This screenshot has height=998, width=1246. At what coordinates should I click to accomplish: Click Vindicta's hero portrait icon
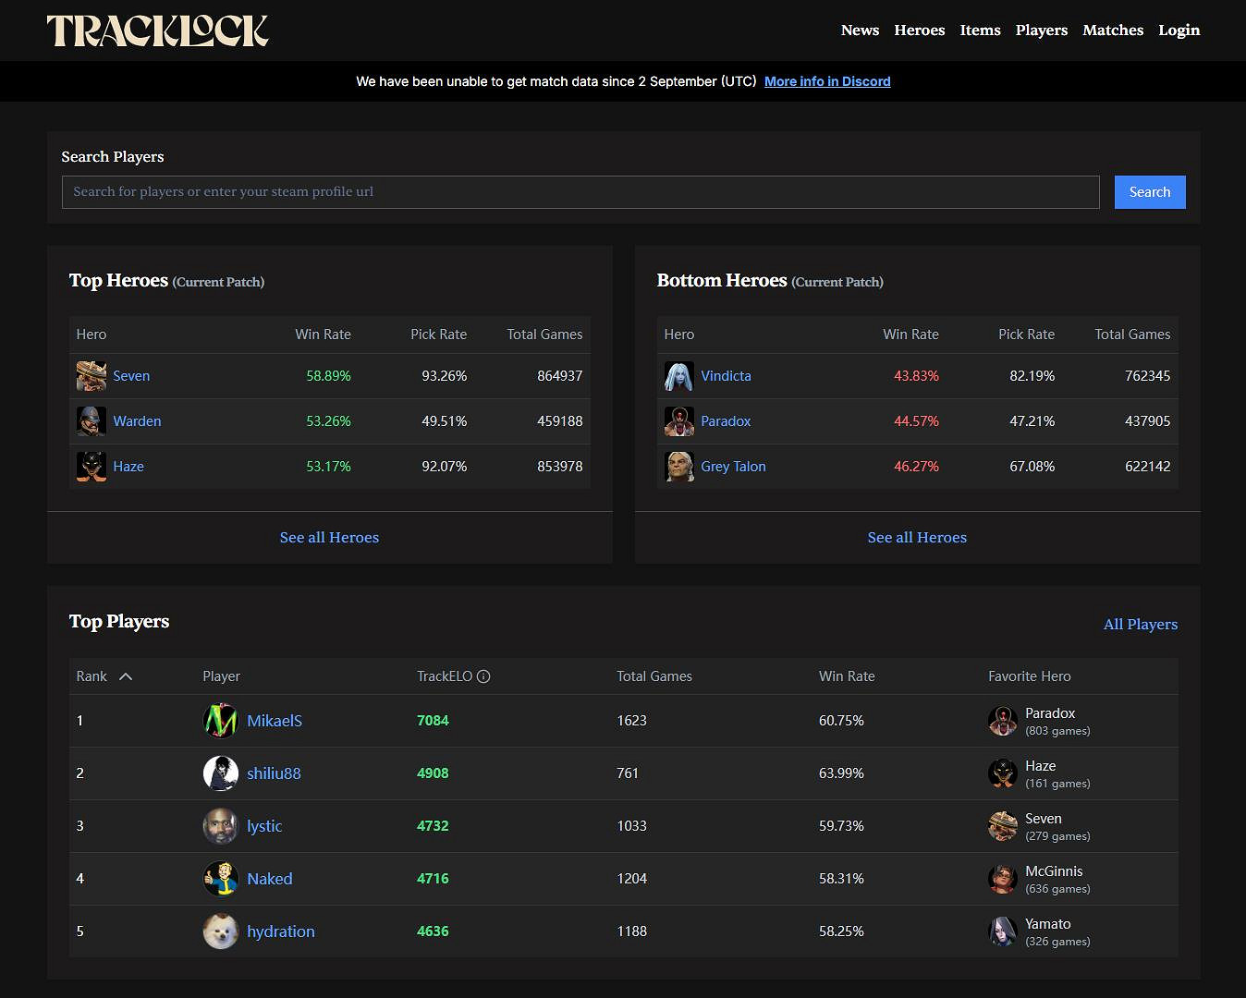pos(678,376)
